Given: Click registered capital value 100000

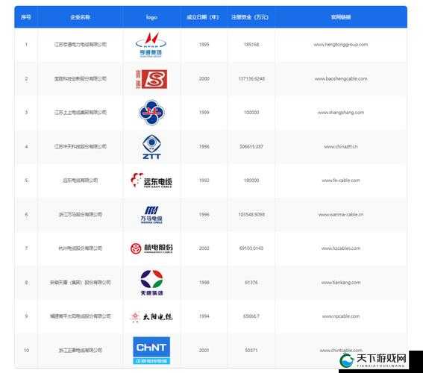Looking at the screenshot, I should (x=251, y=113).
